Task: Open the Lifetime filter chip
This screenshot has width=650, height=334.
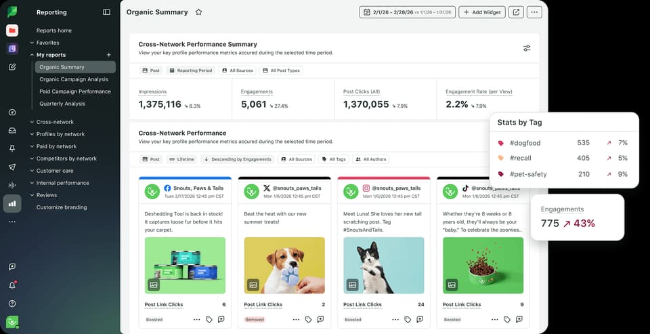Action: click(182, 159)
